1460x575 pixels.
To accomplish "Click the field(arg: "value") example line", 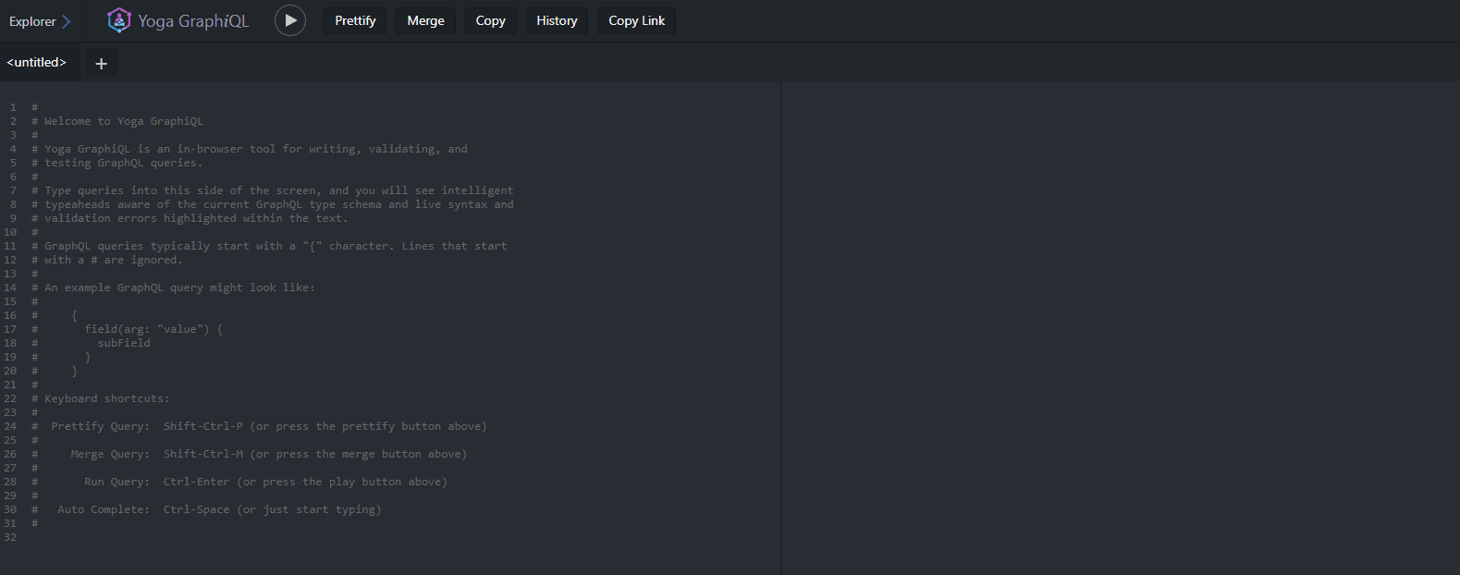I will coord(153,329).
